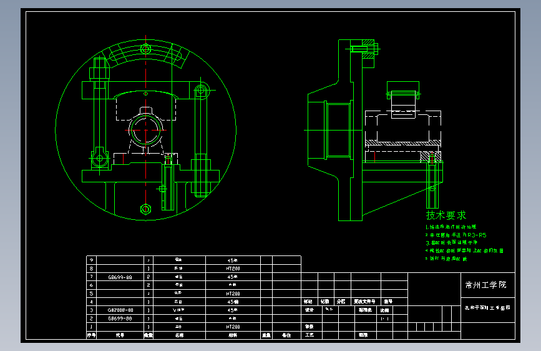Image resolution: width=541 pixels, height=351 pixels.
Task: Click item number '9' in parts list
Action: (x=92, y=260)
